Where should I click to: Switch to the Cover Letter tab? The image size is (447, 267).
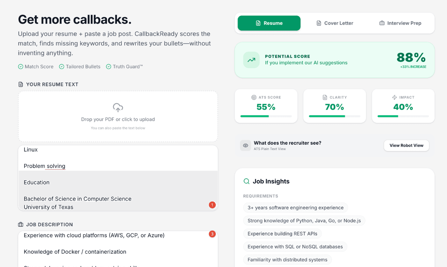(x=335, y=23)
